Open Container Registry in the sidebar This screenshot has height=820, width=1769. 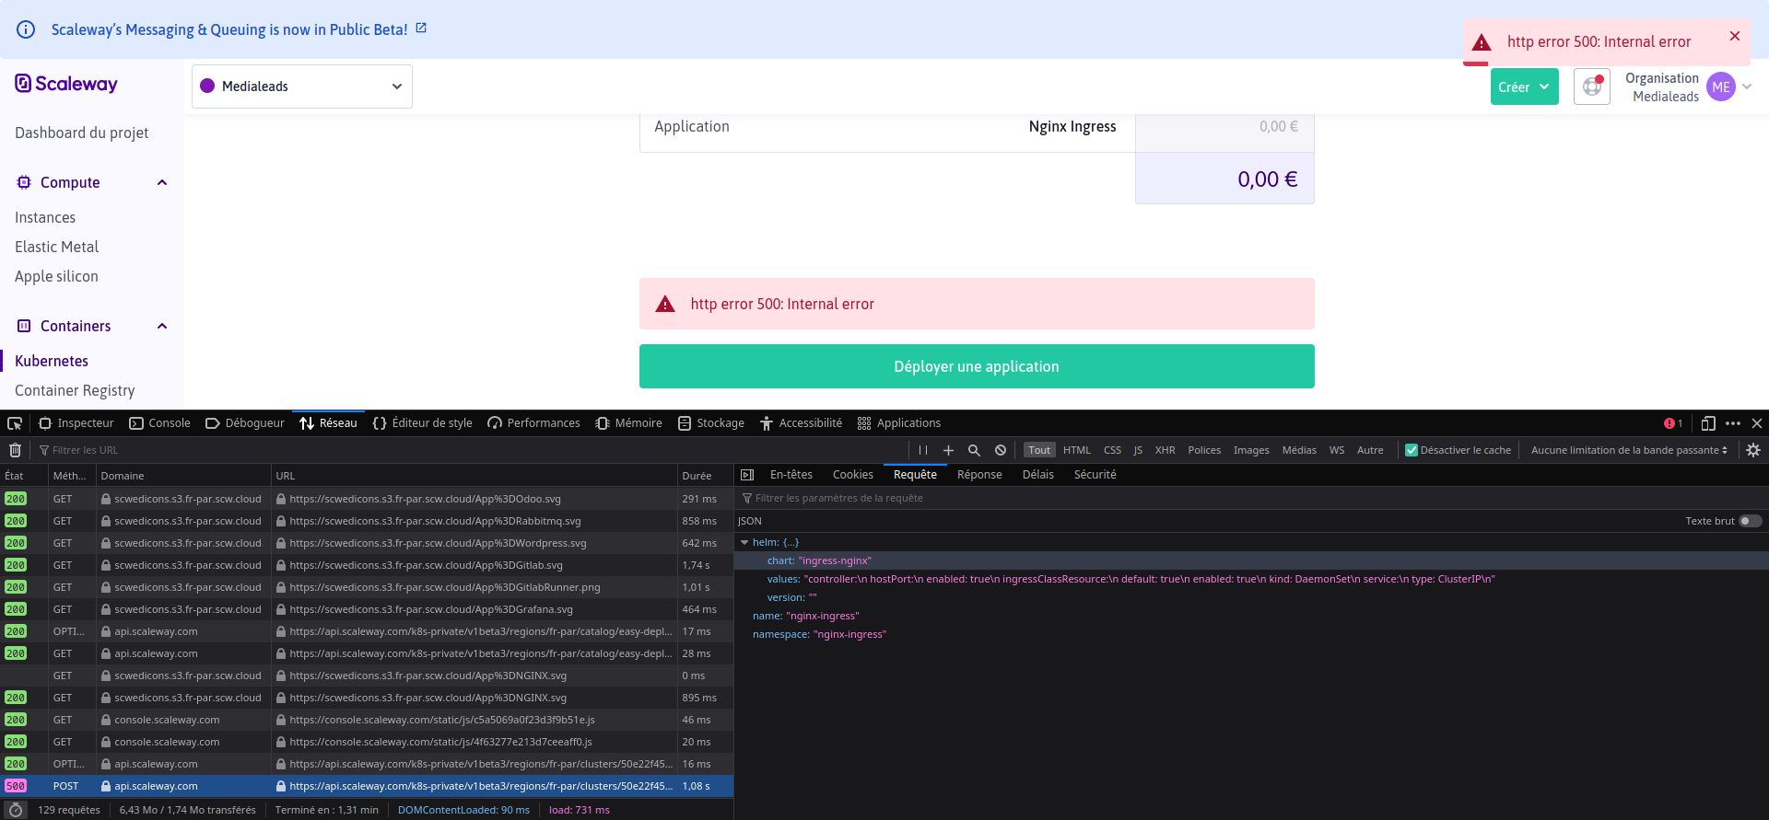75,390
